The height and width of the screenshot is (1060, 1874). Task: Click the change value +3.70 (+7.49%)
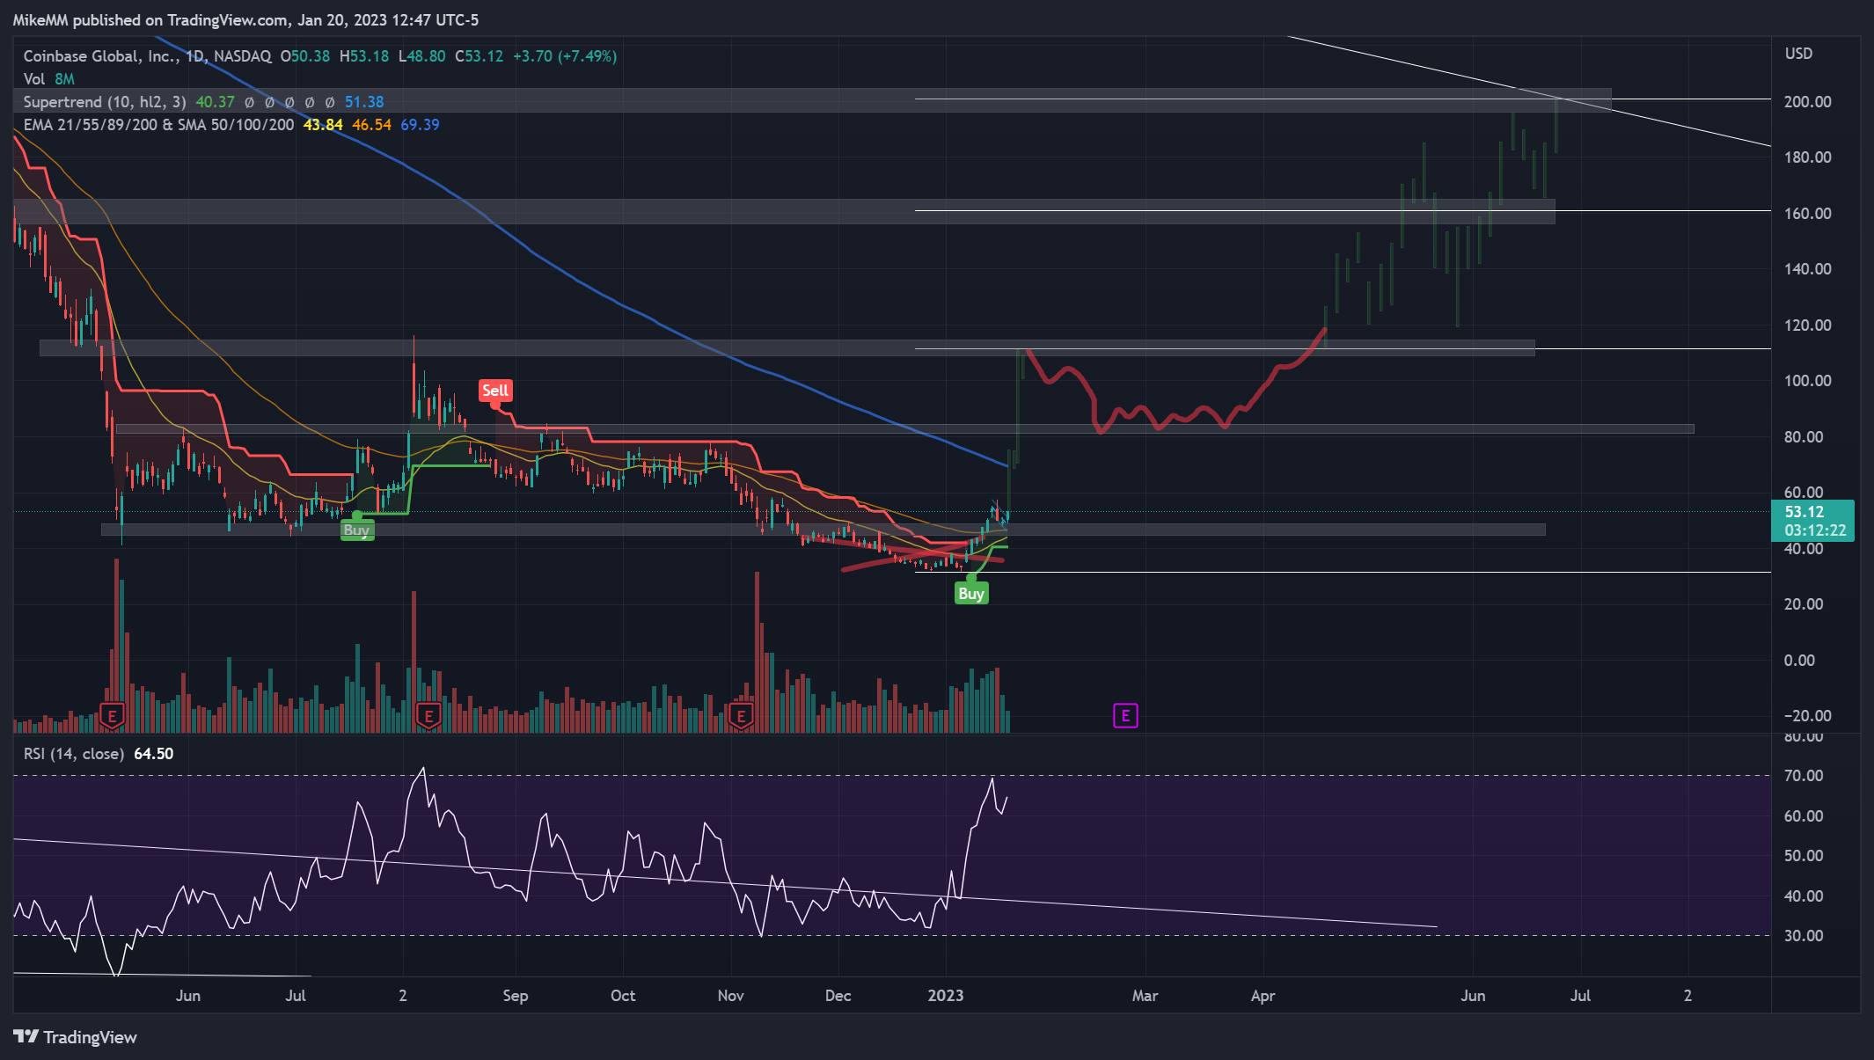point(565,56)
